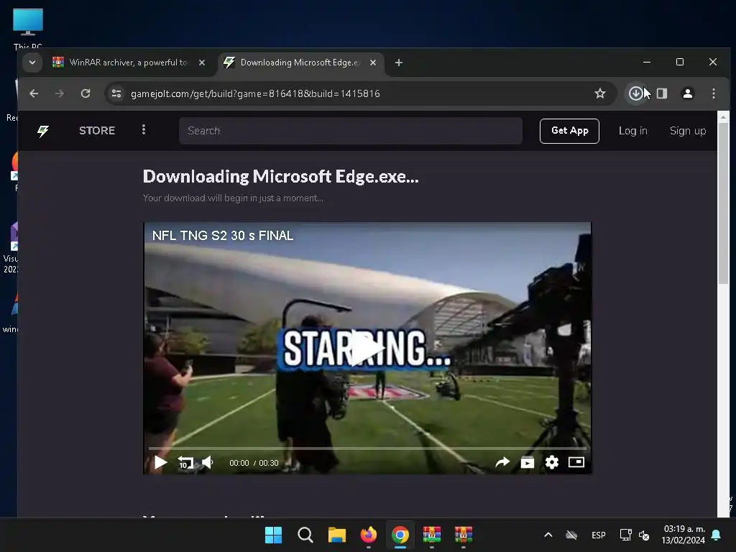Open Chrome three-dot menu
Screen dimensions: 736x552
pyautogui.click(x=714, y=93)
